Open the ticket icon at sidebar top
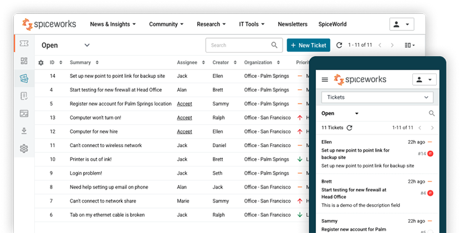Screen dimensions: 460x233 coord(24,43)
